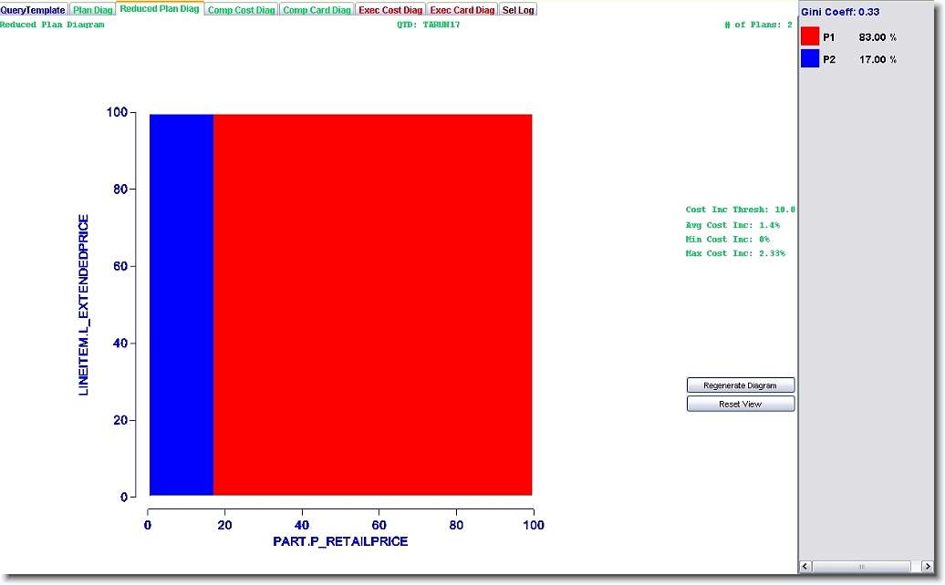The height and width of the screenshot is (585, 945).
Task: Click the Reset View button
Action: (x=740, y=404)
